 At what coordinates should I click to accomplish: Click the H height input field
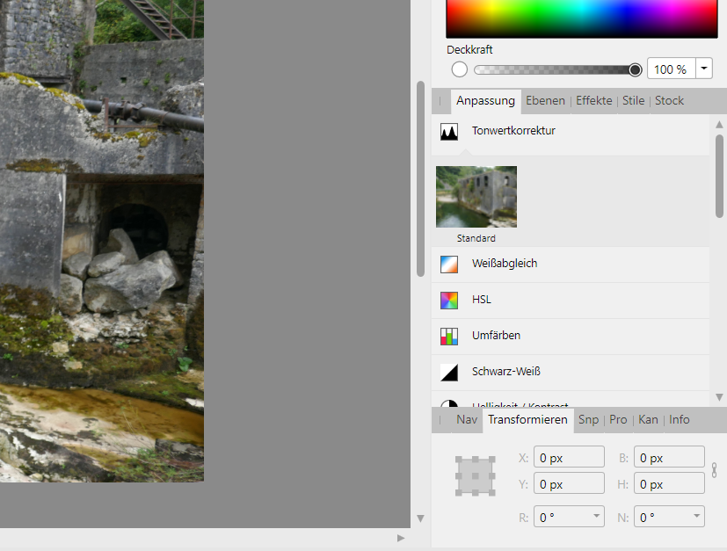pos(669,483)
